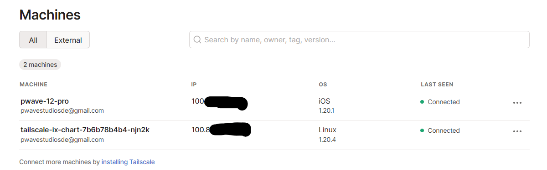
Task: Open tailscale-ix-chart-7b6b78b4b4-njn2k machine details
Action: point(85,130)
